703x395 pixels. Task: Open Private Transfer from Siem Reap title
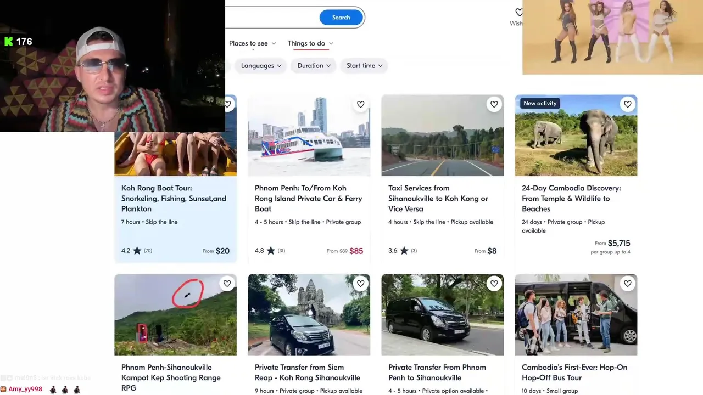pyautogui.click(x=308, y=373)
